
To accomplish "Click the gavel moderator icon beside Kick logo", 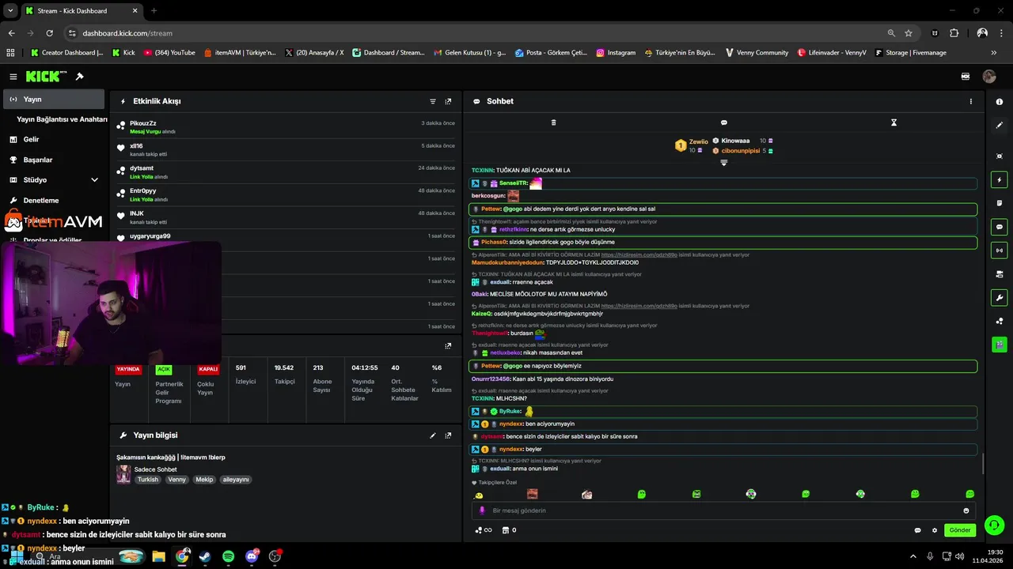I will point(79,77).
